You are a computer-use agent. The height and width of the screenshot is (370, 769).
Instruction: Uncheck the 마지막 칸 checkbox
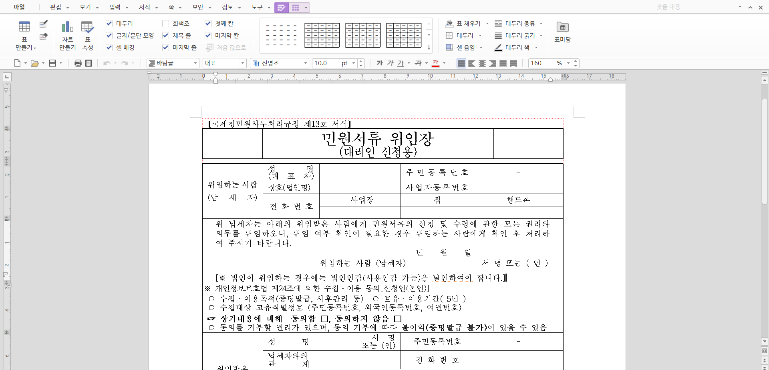(208, 36)
